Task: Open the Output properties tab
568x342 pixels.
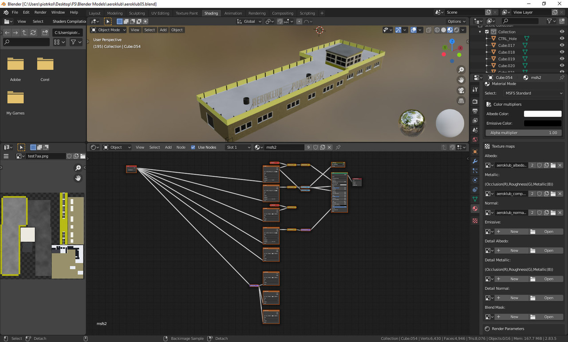Action: click(475, 111)
